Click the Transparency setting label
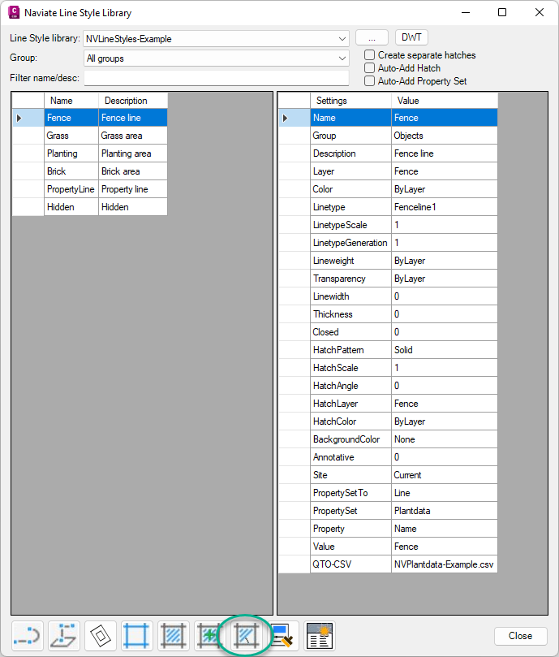This screenshot has width=559, height=657. click(350, 279)
